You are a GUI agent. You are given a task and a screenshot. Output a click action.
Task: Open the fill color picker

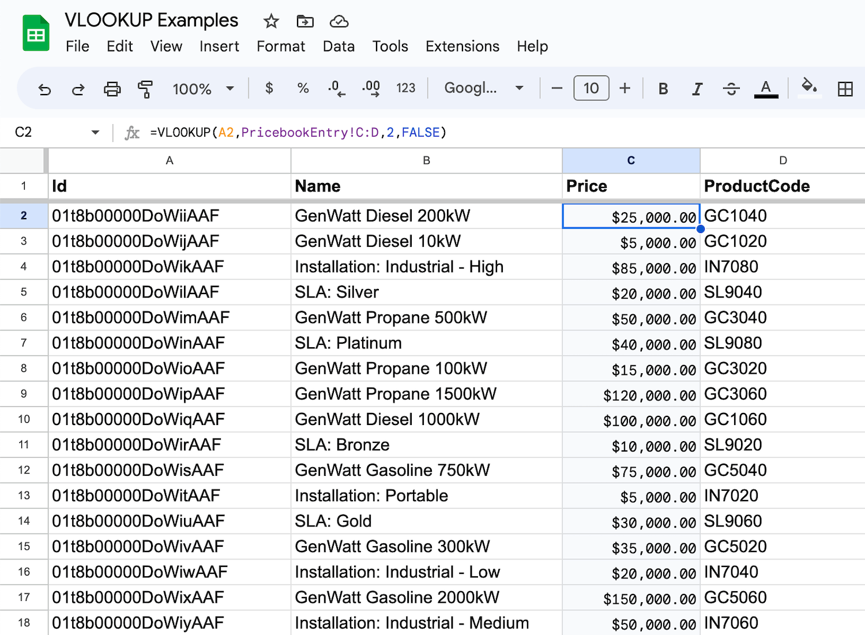tap(809, 88)
